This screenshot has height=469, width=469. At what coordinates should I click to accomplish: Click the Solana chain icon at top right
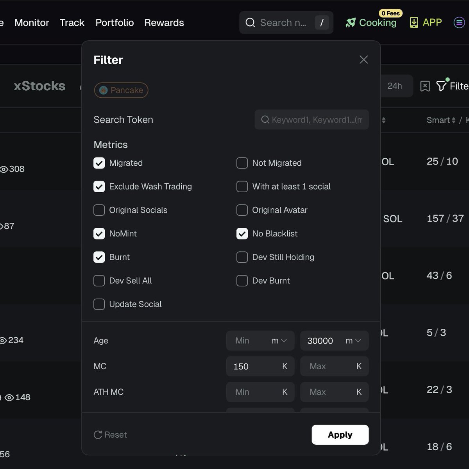tap(459, 23)
